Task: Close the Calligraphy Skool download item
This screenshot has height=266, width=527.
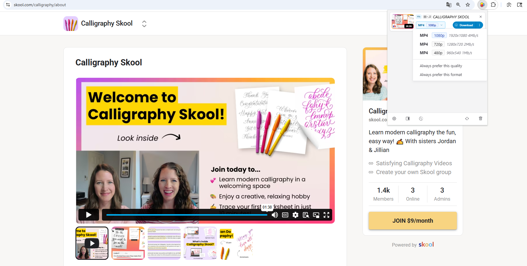Action: coord(481,17)
